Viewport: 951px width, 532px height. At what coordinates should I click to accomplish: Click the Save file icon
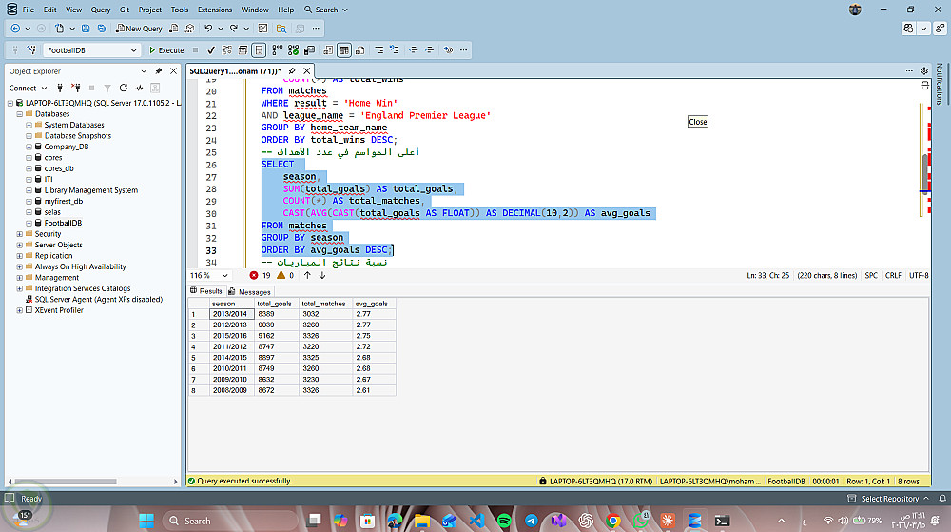tap(87, 29)
